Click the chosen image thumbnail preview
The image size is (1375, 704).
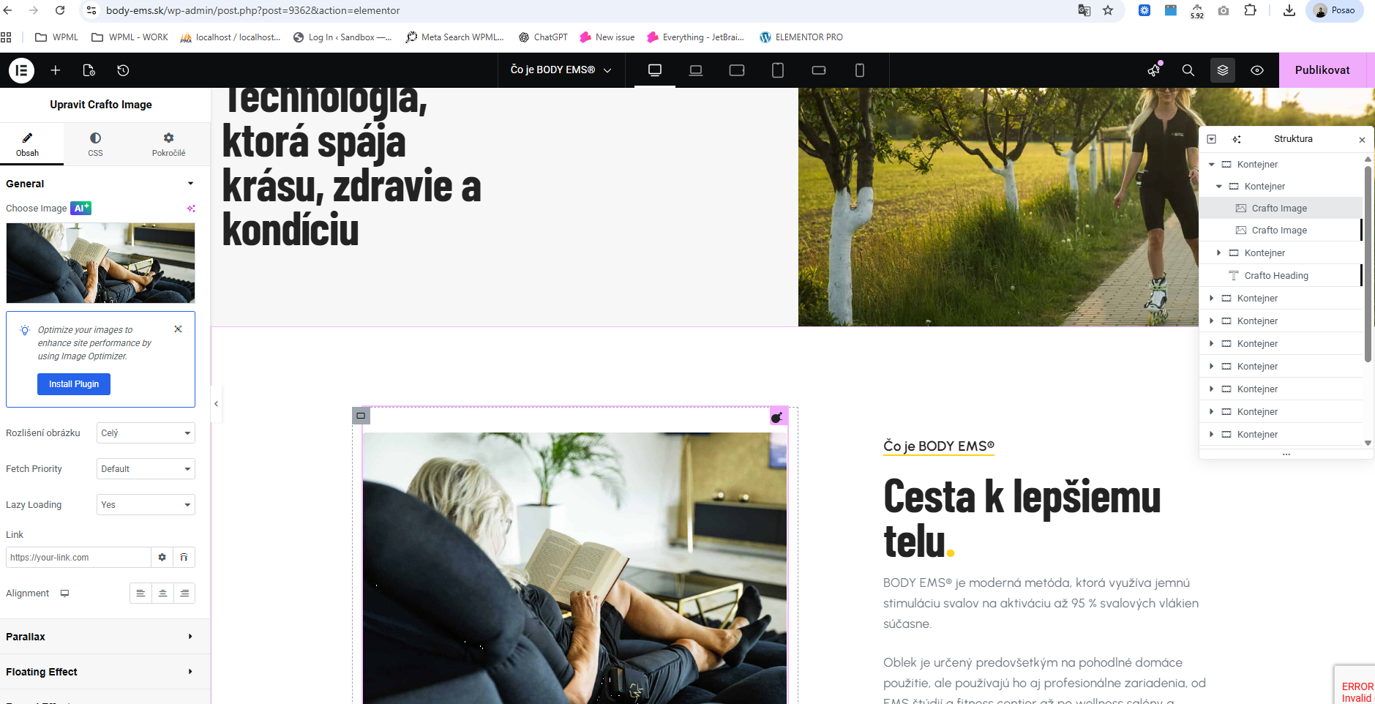(101, 263)
